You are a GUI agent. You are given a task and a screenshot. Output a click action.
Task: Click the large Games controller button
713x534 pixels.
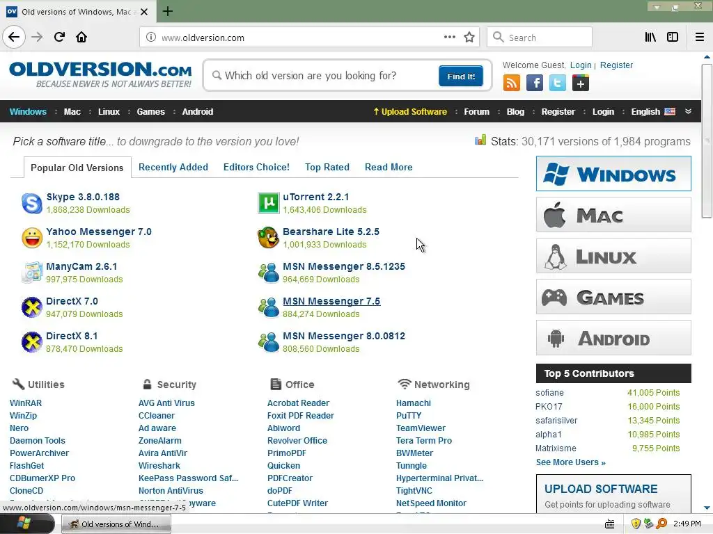pyautogui.click(x=613, y=296)
